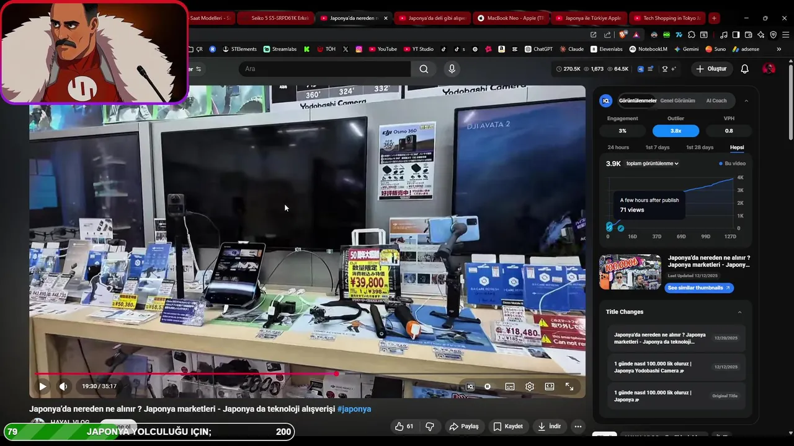Image resolution: width=794 pixels, height=446 pixels.
Task: Like the video with 61 likes
Action: coord(404,426)
